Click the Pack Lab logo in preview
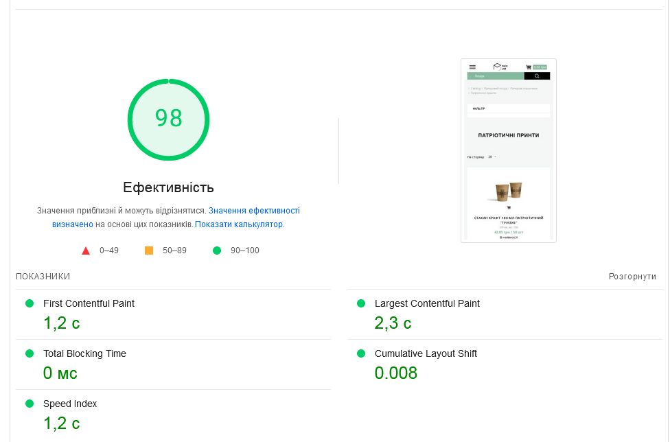 tap(500, 67)
